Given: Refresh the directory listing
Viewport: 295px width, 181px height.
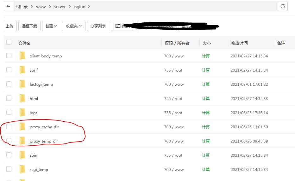Looking at the screenshot, I should pos(283,6).
